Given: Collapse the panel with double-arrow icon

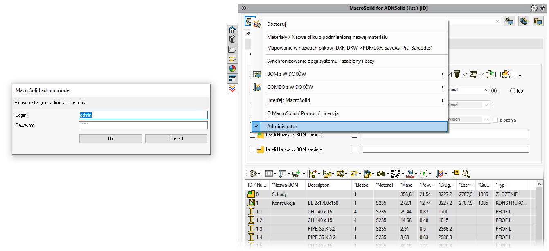Looking at the screenshot, I should click(x=244, y=8).
